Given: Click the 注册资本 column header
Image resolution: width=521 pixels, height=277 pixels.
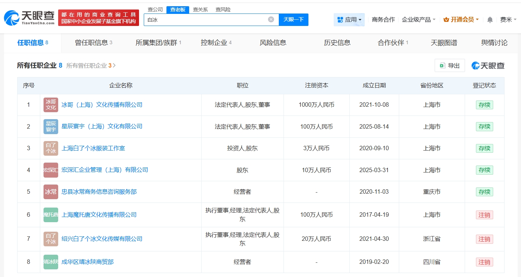Looking at the screenshot, I should point(316,86).
